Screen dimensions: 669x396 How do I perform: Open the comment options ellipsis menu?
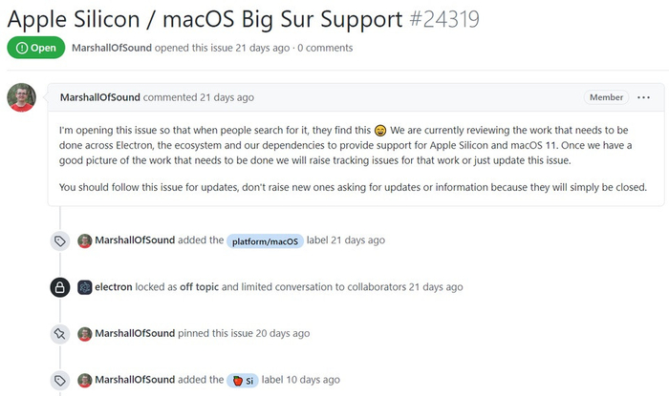coord(643,97)
